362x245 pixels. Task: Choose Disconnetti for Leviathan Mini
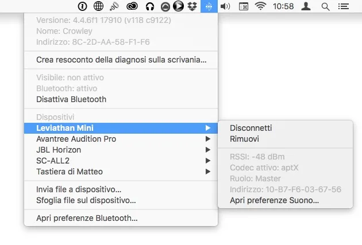(x=251, y=128)
